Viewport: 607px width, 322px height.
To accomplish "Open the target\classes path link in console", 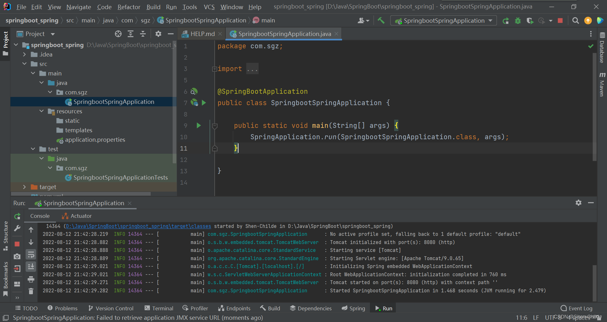I will point(138,226).
